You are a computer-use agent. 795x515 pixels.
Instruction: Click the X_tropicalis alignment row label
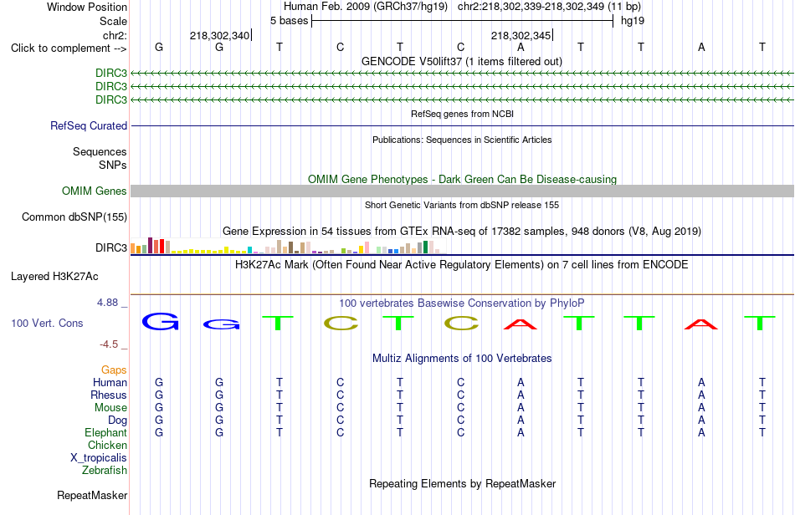click(x=99, y=458)
